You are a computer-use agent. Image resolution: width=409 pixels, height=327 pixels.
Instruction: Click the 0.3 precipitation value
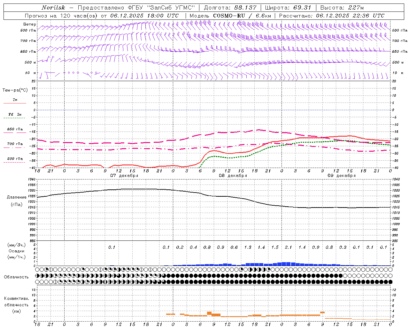(343, 247)
